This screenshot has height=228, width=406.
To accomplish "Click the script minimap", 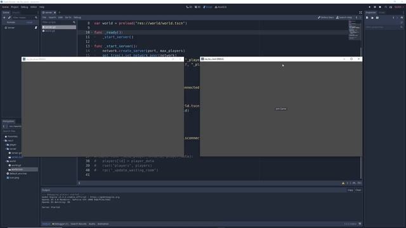I will [355, 30].
